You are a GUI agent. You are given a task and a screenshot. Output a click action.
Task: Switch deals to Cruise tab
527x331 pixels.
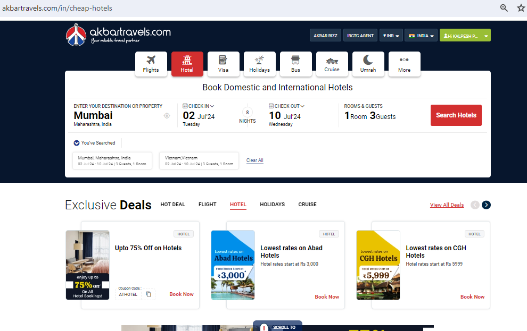coord(308,204)
